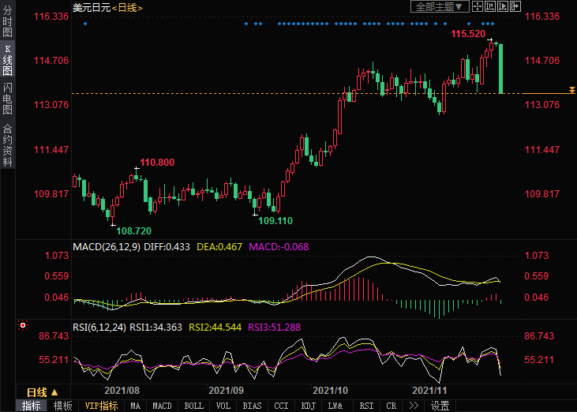This screenshot has width=577, height=412.
Task: Show more indicators with >> arrow
Action: [x=413, y=406]
